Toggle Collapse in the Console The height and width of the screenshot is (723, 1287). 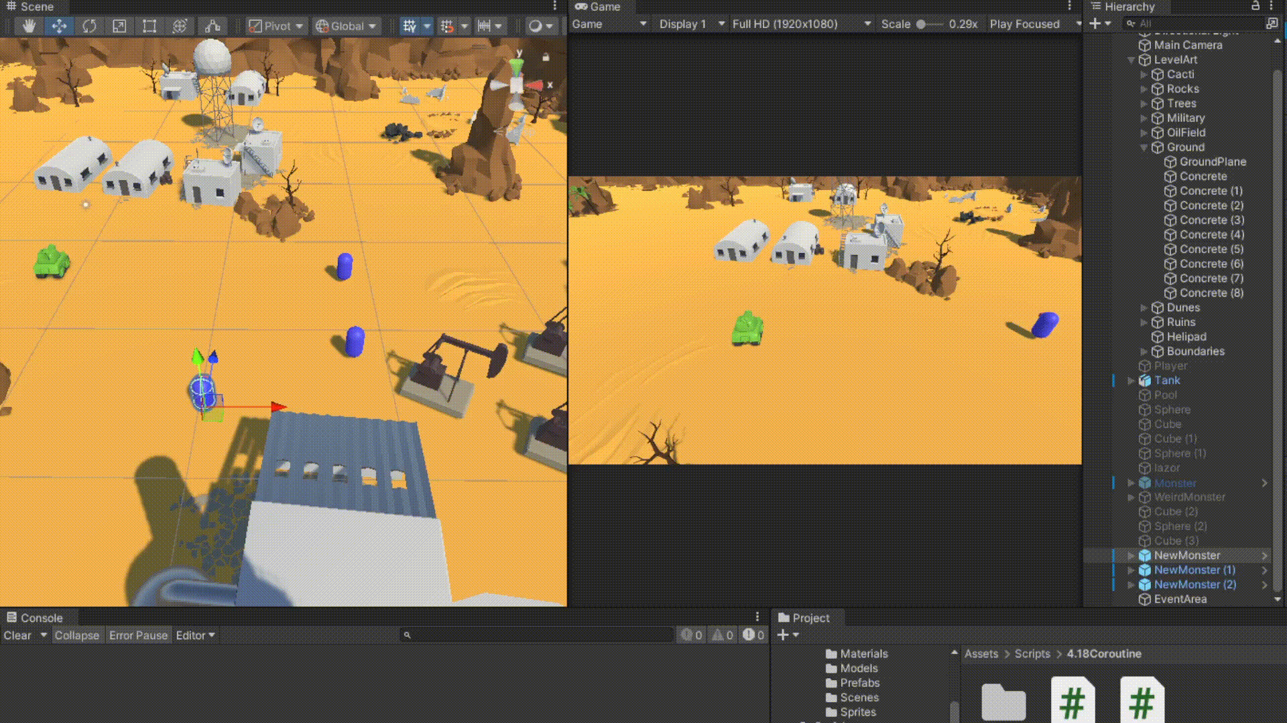76,635
